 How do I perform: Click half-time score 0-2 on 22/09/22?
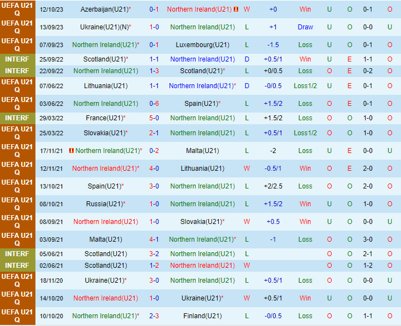click(x=368, y=71)
